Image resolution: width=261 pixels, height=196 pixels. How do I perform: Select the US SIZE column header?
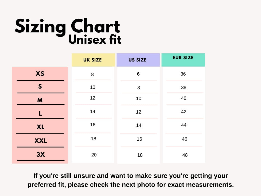click(137, 60)
